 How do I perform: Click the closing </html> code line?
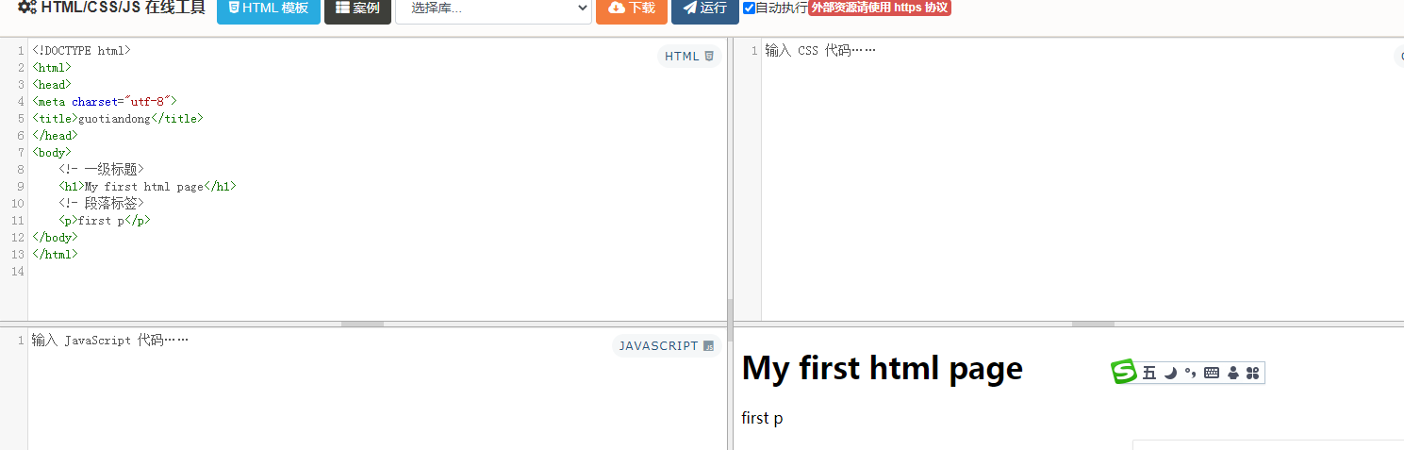tap(55, 255)
